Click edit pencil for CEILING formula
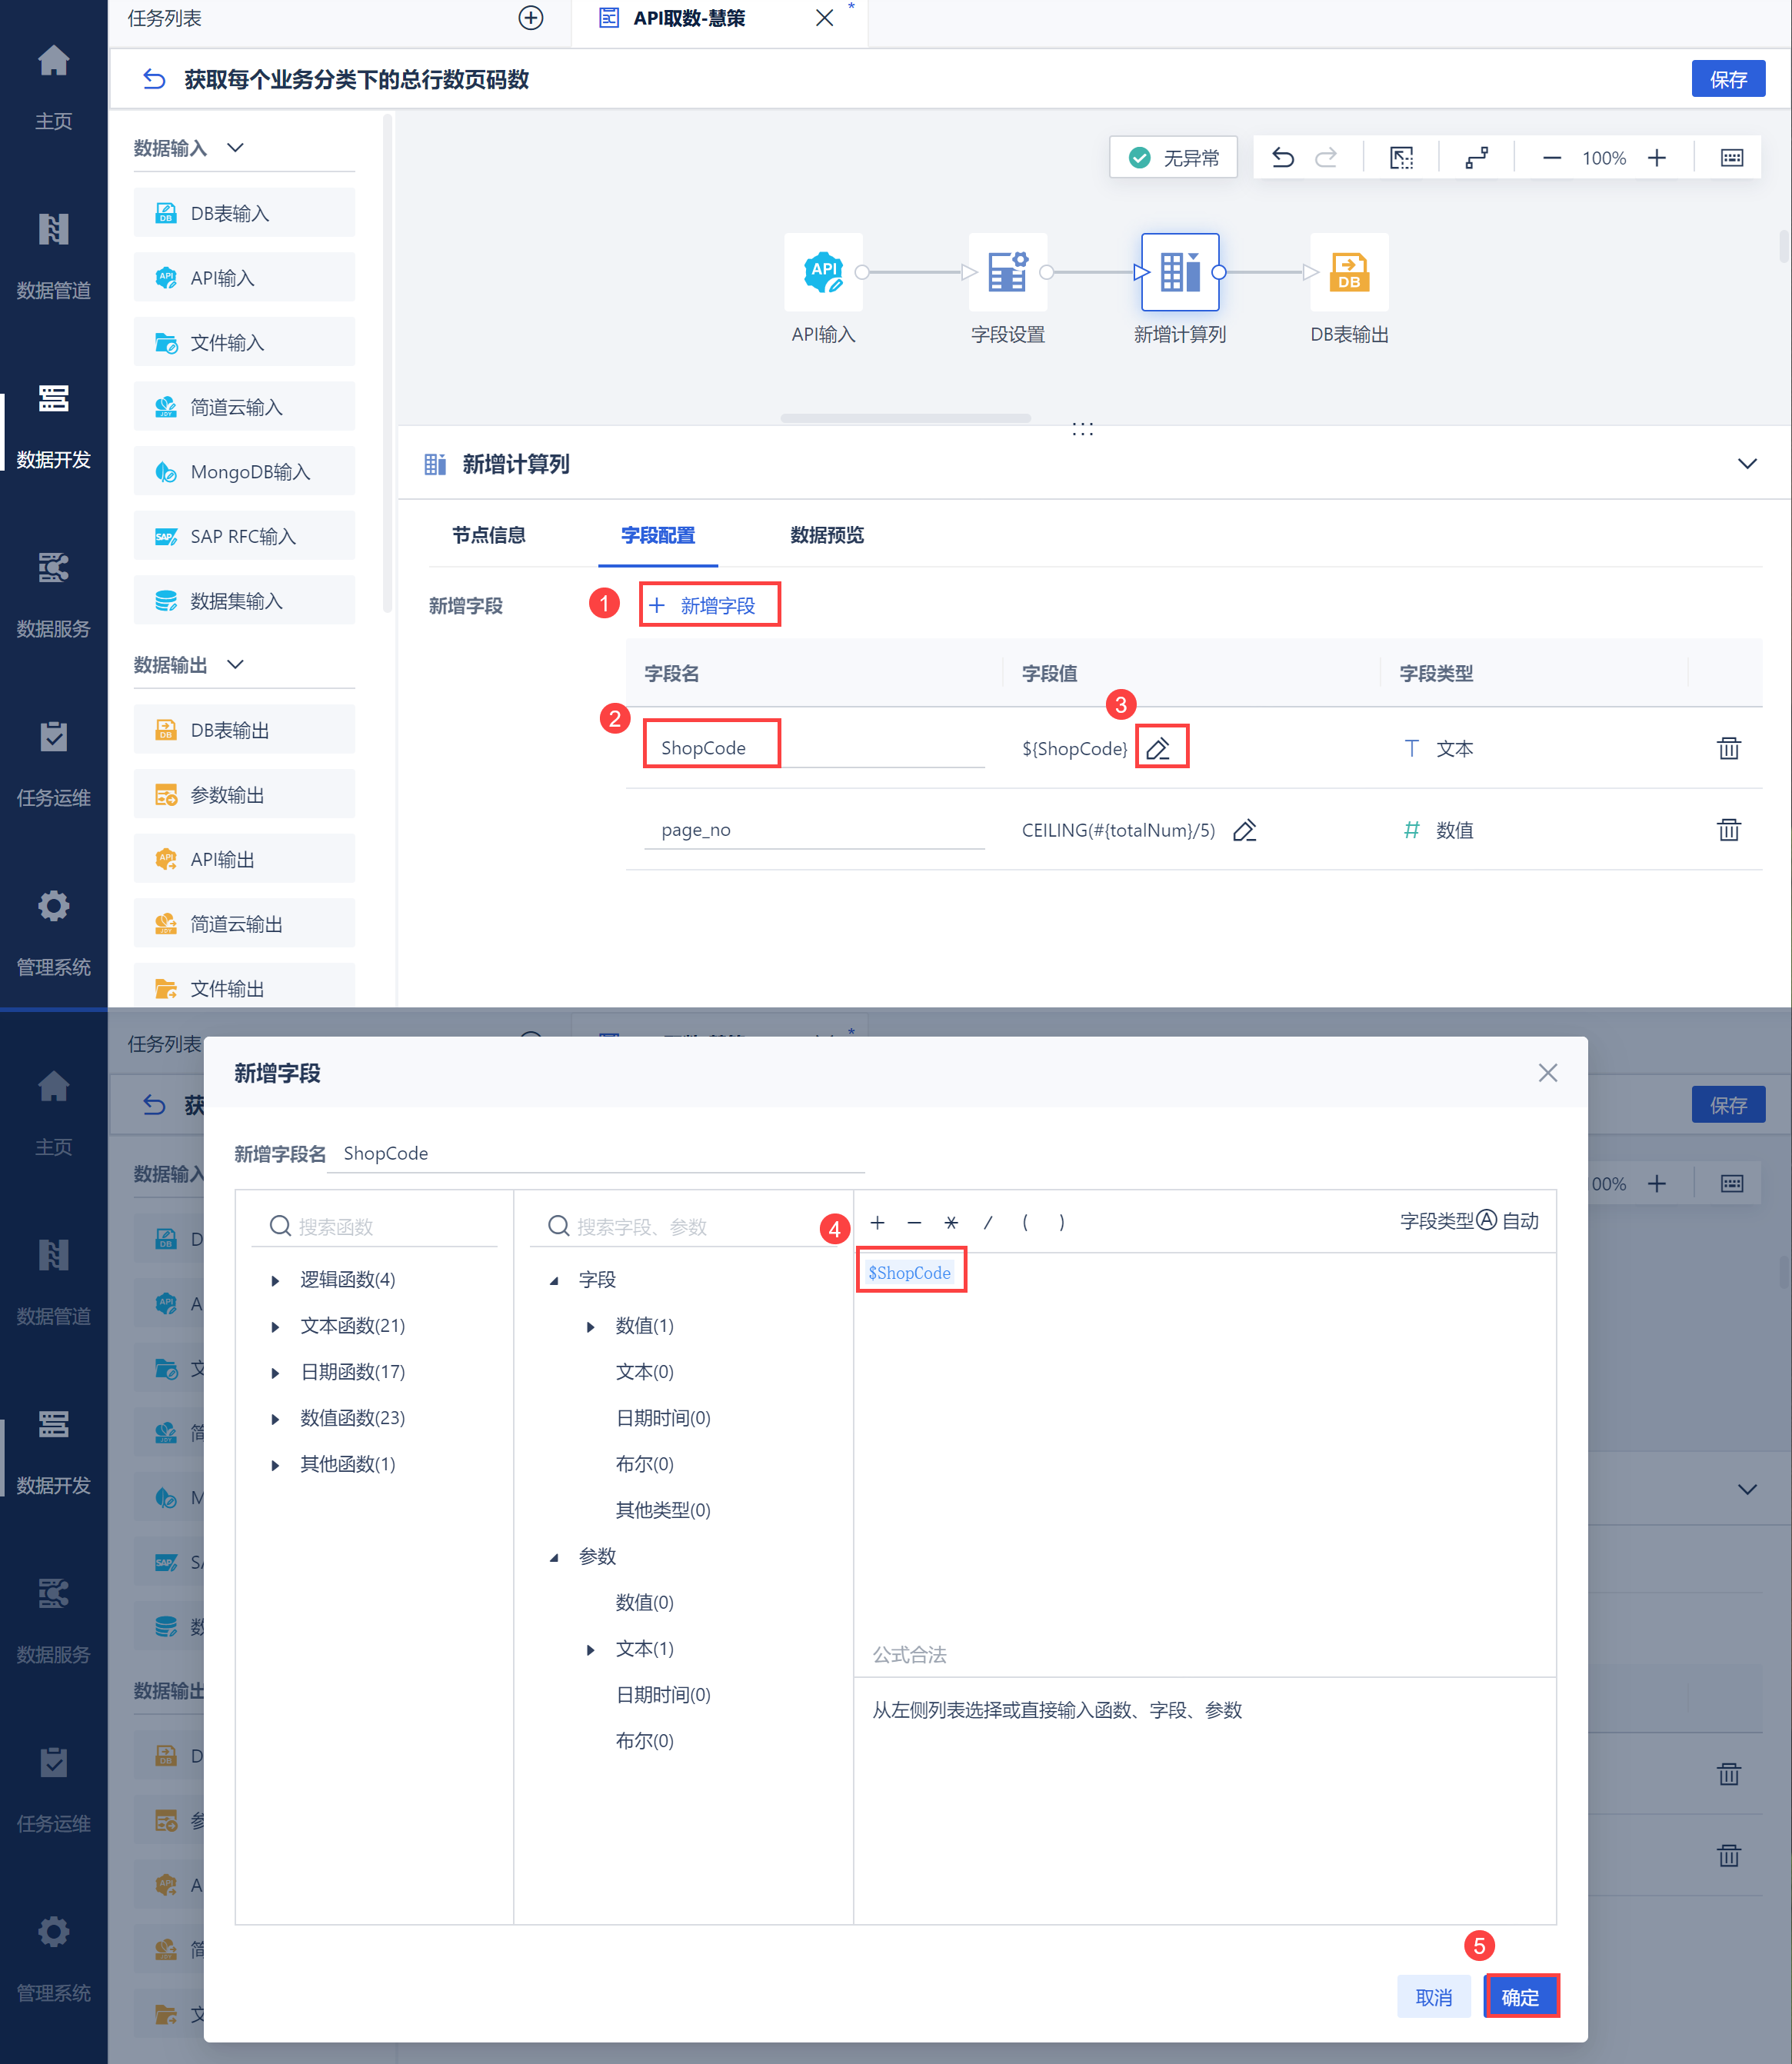This screenshot has width=1792, height=2064. [x=1244, y=830]
